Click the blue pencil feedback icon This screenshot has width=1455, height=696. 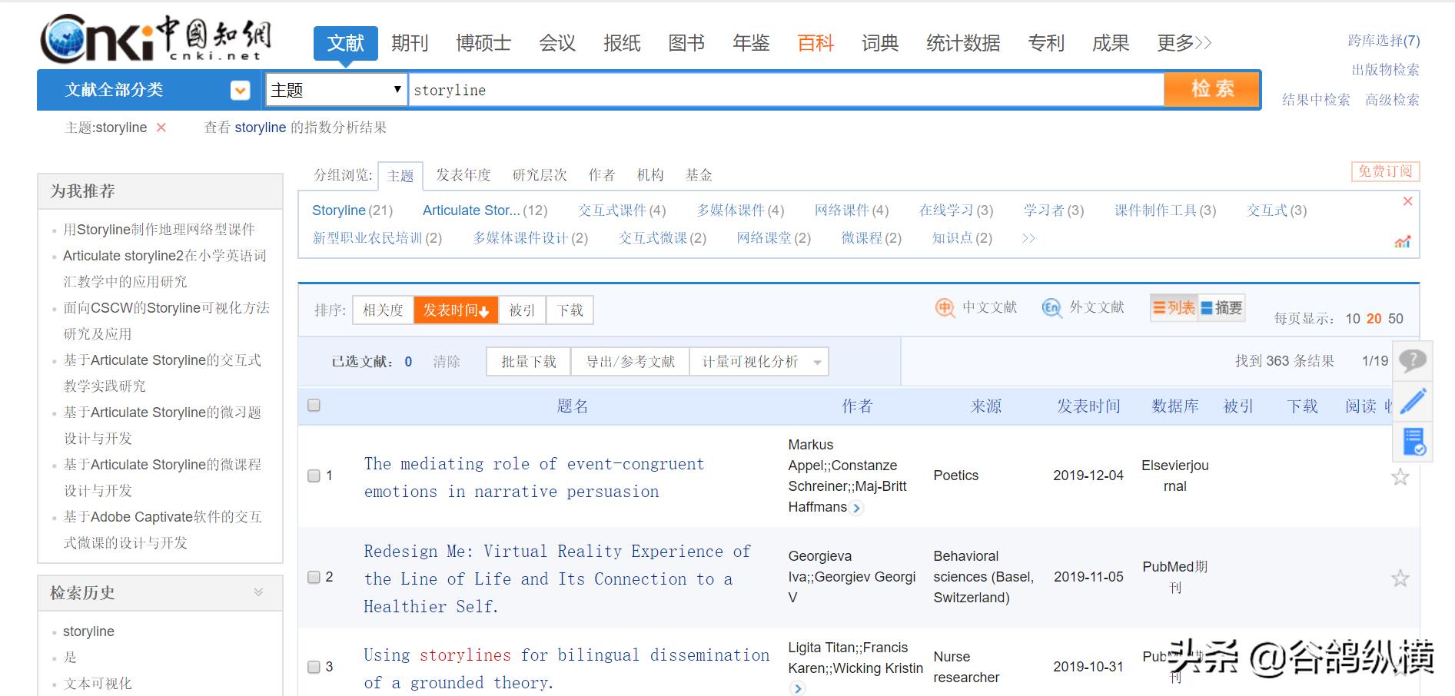pos(1412,401)
